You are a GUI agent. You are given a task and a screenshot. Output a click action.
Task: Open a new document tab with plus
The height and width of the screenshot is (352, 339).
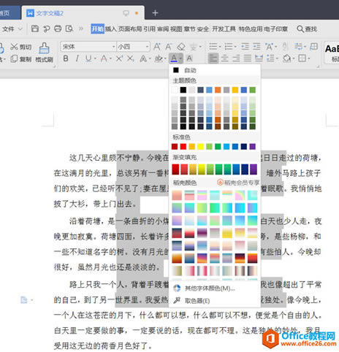pyautogui.click(x=155, y=13)
